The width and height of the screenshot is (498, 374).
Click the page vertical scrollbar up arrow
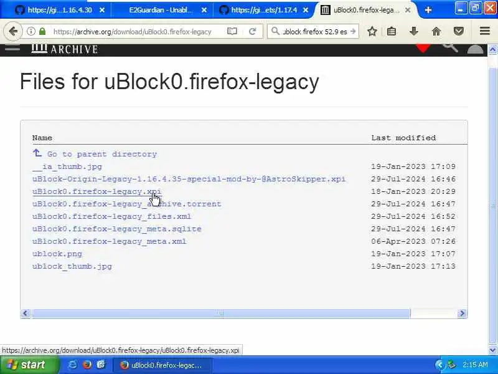(x=492, y=49)
